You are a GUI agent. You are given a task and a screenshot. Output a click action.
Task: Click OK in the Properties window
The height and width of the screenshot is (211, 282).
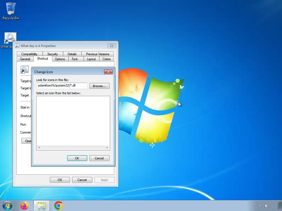pos(60,180)
